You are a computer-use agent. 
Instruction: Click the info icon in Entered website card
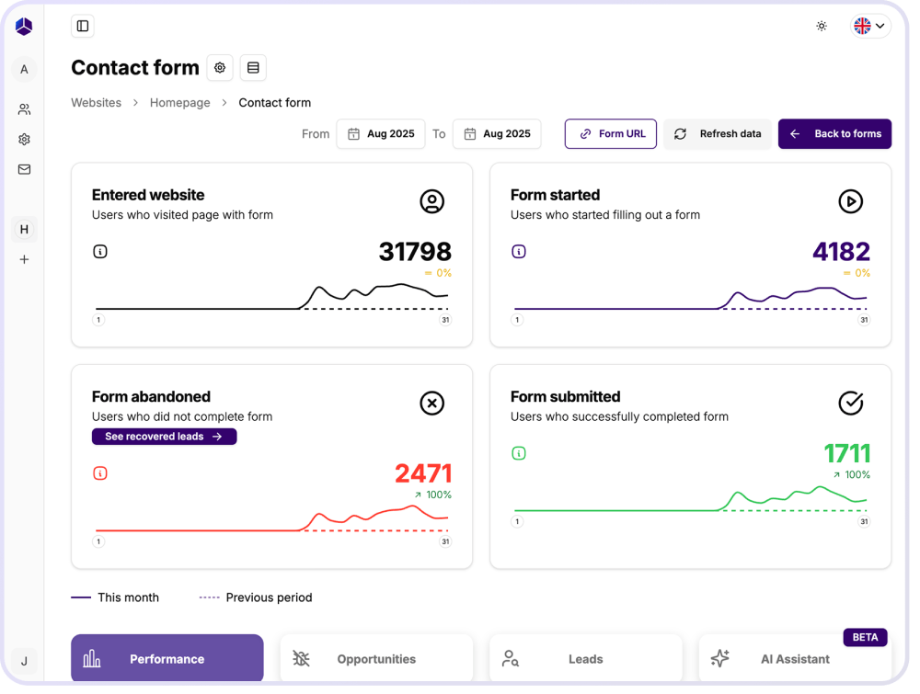[100, 251]
